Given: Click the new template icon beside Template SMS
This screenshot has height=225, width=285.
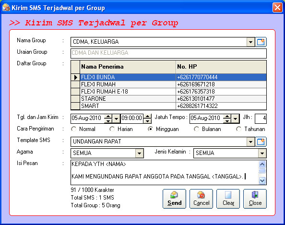Looking at the screenshot, I should (x=261, y=142).
